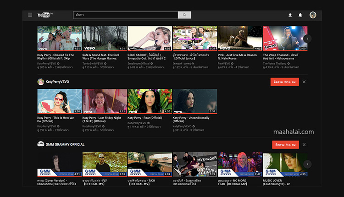Open the upload video icon
344x197 pixels.
pos(290,15)
